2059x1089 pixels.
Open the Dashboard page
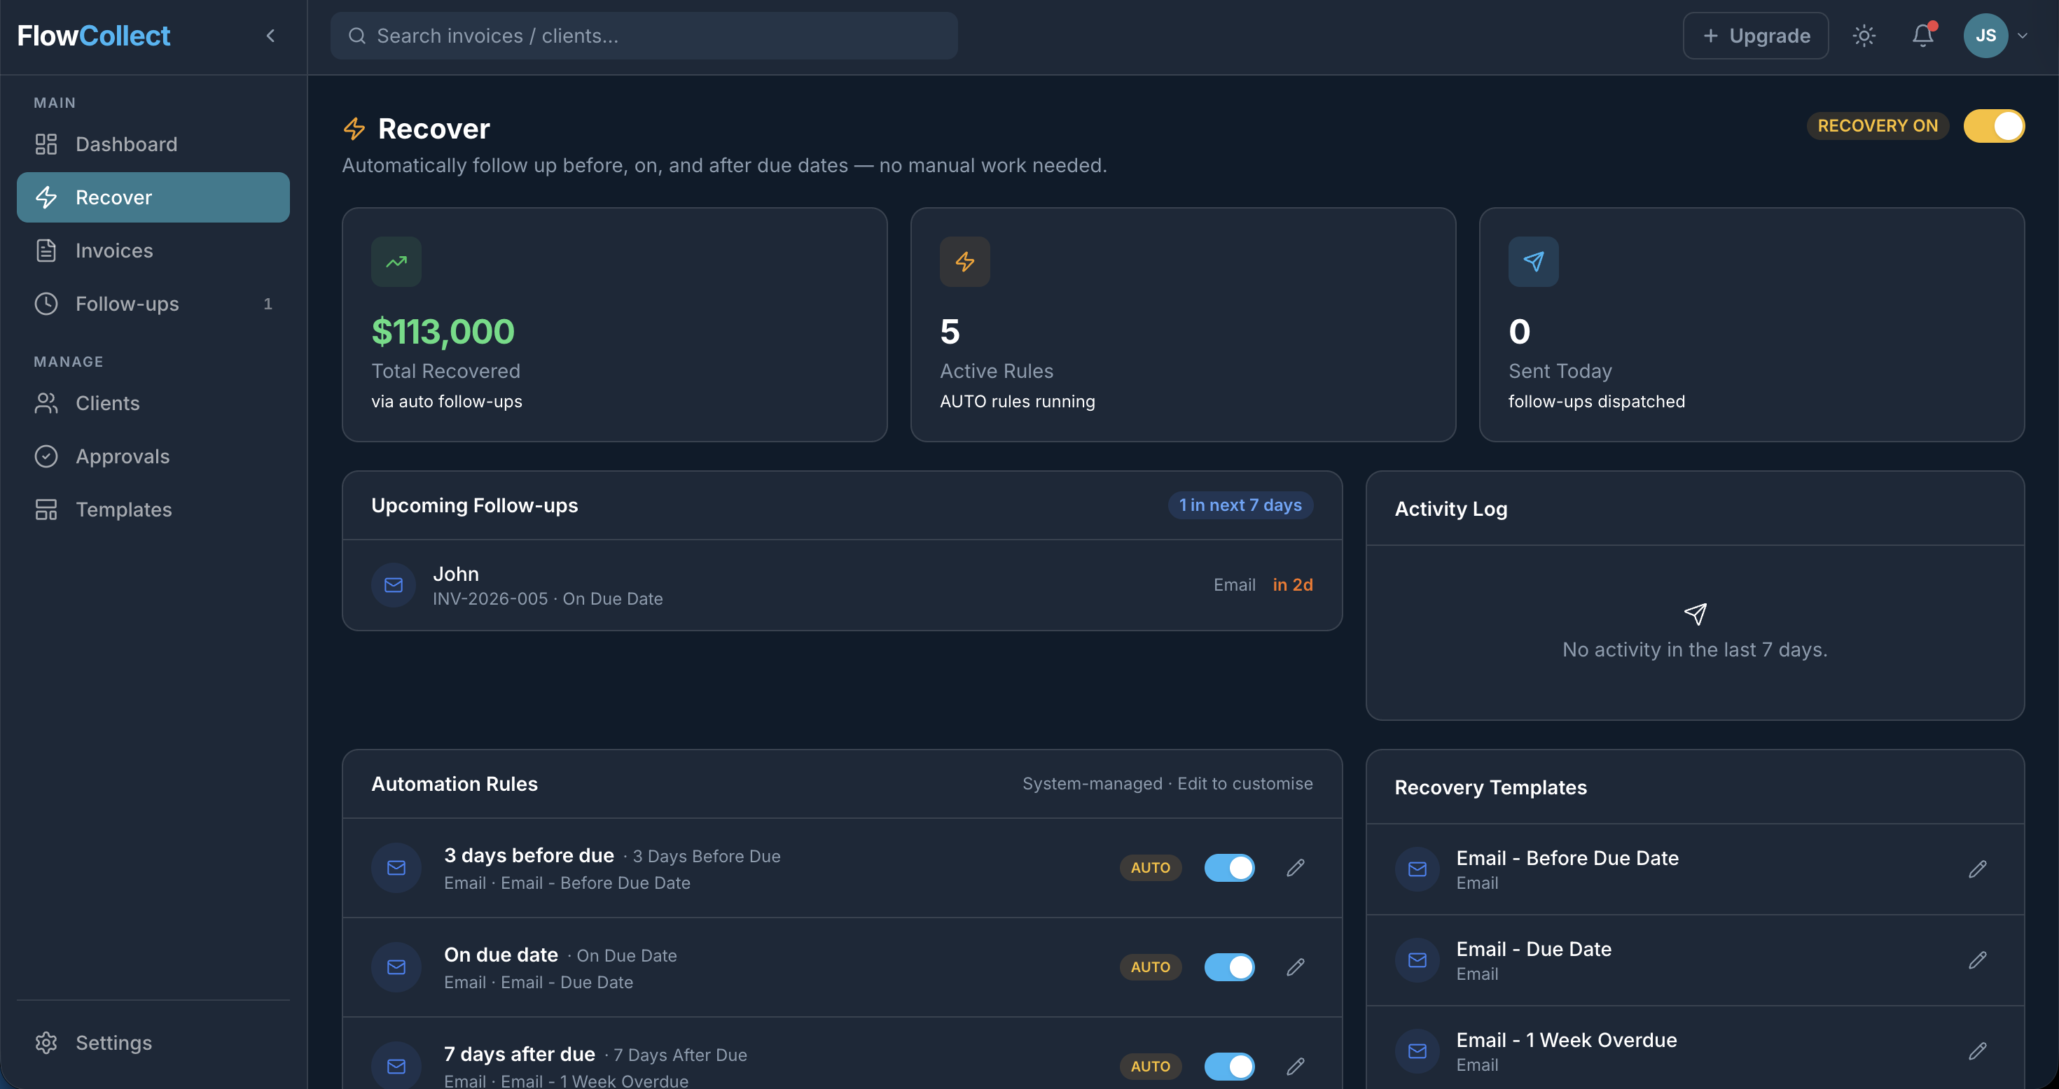point(153,143)
